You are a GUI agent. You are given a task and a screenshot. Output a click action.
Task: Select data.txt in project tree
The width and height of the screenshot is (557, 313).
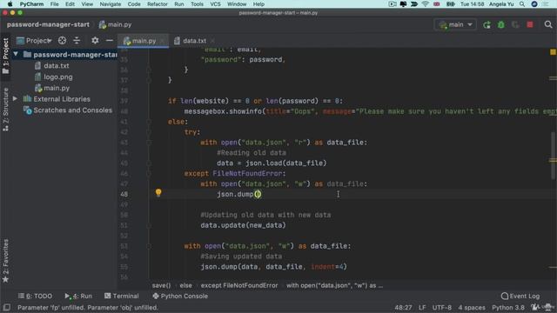56,66
